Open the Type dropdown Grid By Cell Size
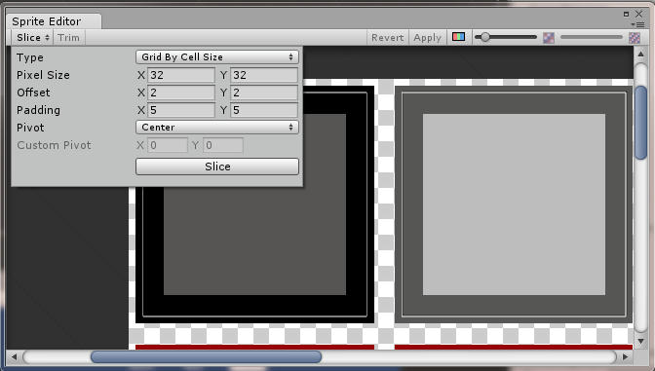The width and height of the screenshot is (655, 371). 217,57
